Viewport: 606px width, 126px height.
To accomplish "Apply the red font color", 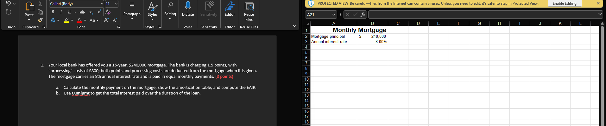I will 79,20.
